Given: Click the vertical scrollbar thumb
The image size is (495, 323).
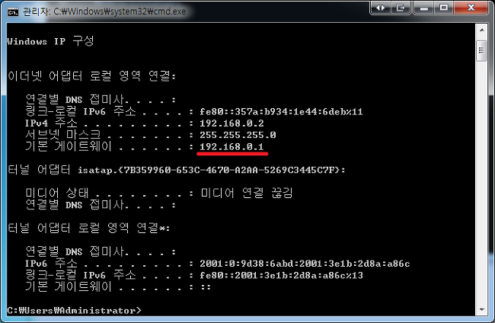Looking at the screenshot, I should (481, 51).
